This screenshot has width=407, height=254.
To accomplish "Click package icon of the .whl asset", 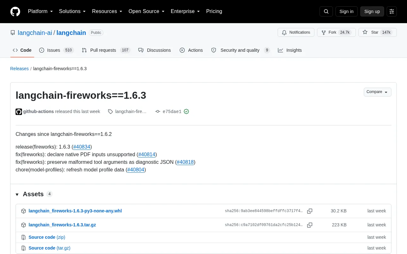I will [24, 211].
